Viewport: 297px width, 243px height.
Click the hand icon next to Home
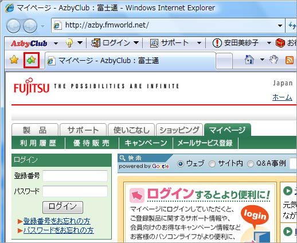pos(273,60)
